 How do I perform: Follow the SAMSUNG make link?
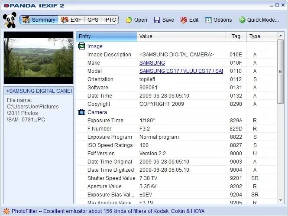152,63
